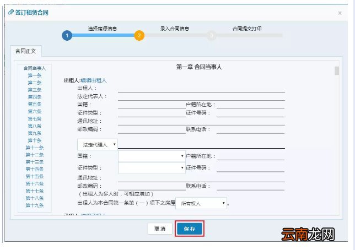Jump to 第六条 in the side list
This screenshot has width=355, height=250.
(x=35, y=112)
